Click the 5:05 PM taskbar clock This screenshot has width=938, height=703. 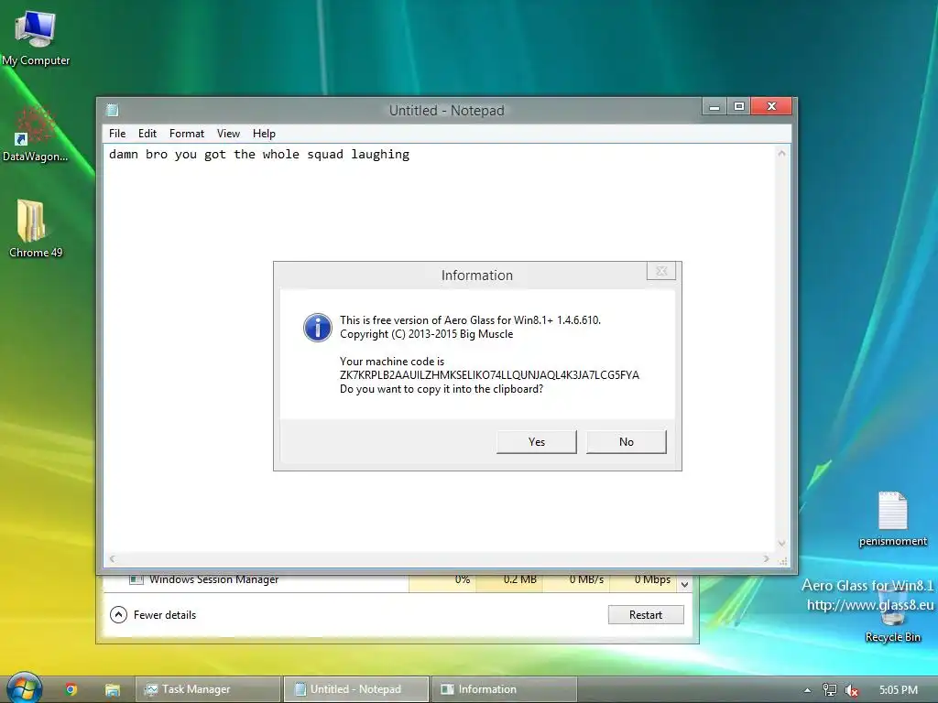coord(899,690)
